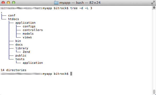
Task: Click the vertical scrollbar thumb
Action: click(x=154, y=92)
